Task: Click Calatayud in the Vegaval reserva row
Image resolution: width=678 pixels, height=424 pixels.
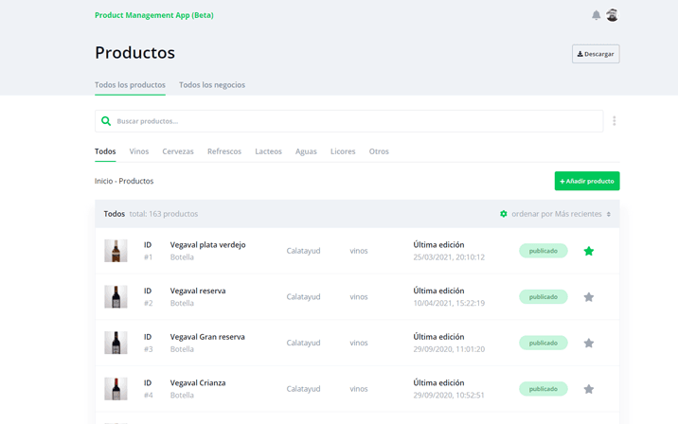Action: [x=303, y=297]
